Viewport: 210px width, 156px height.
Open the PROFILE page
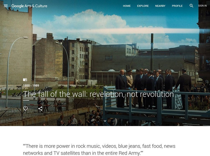pyautogui.click(x=177, y=6)
